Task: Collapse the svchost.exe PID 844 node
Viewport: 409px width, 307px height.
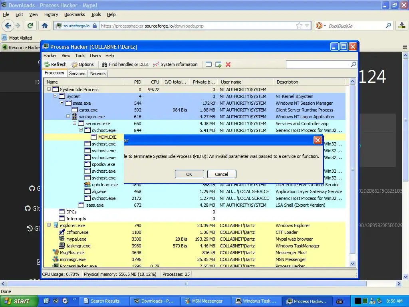Action: (81, 130)
